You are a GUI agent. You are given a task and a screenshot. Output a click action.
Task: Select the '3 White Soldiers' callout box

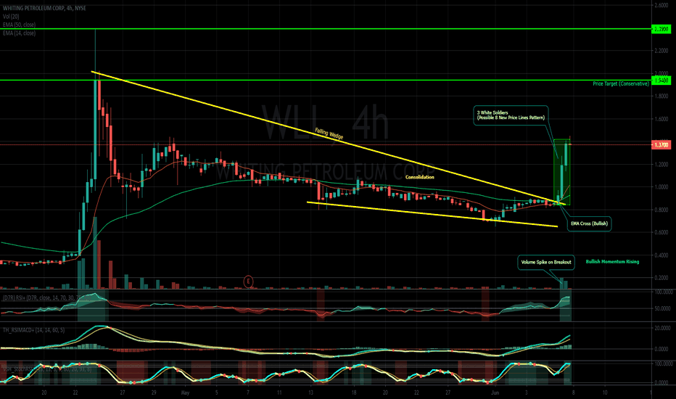click(511, 115)
